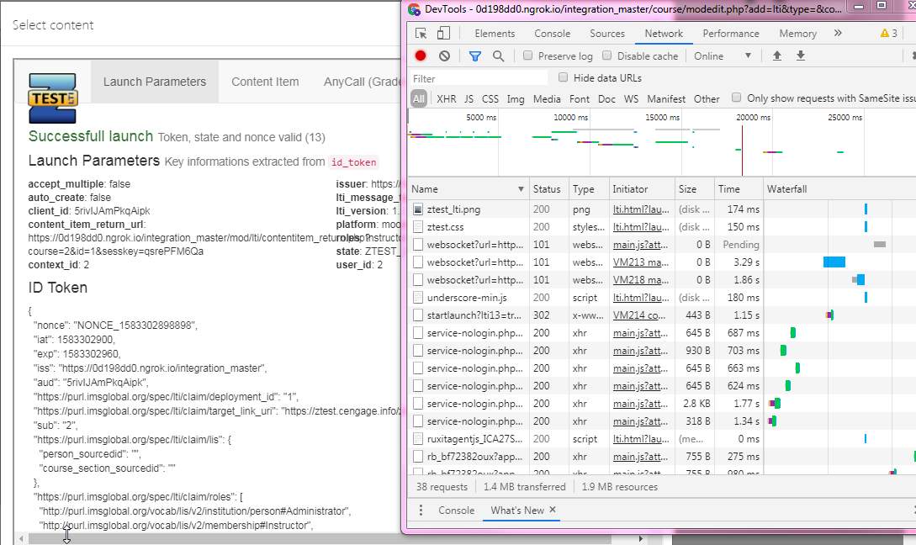This screenshot has width=916, height=545.
Task: Toggle the network filter funnel icon
Action: (x=475, y=56)
